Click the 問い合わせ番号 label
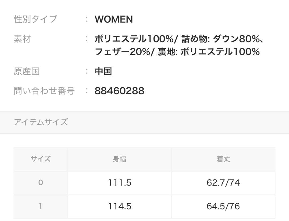 click(44, 91)
